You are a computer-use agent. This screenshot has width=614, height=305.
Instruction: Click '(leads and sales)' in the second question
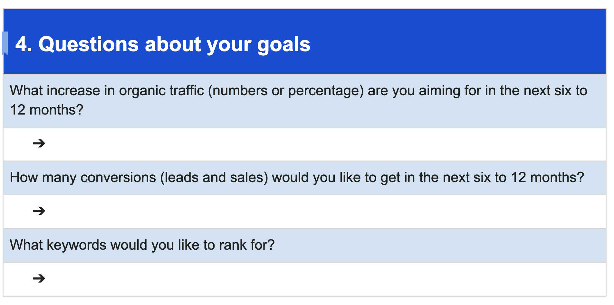tap(214, 178)
